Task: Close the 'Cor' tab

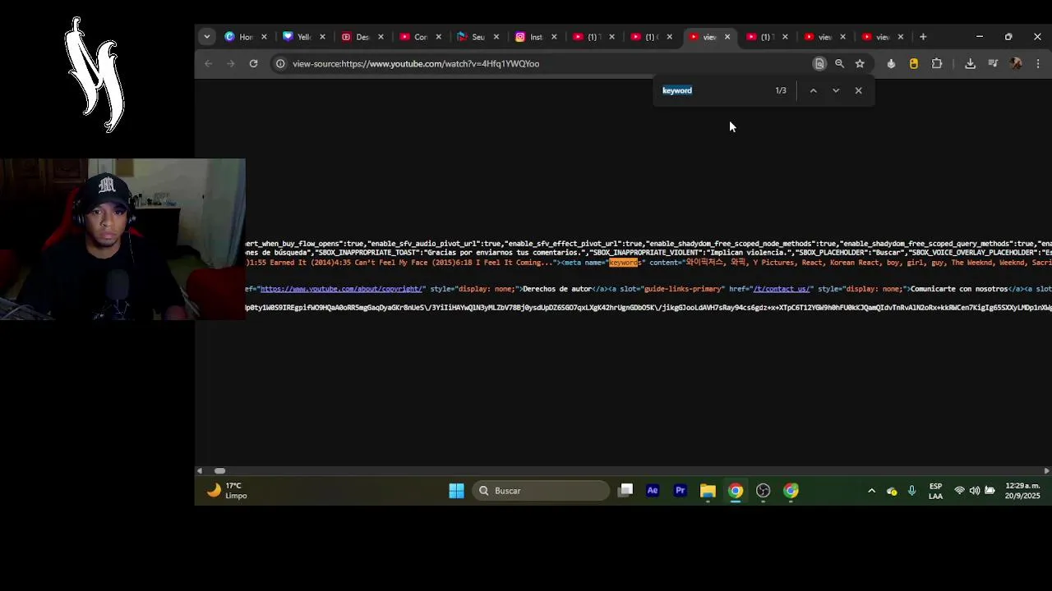Action: [438, 37]
